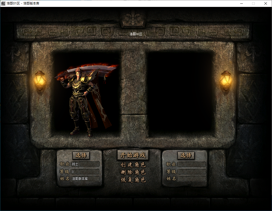Click the 浩哥01区 server name label
This screenshot has height=211, width=272.
(x=136, y=34)
